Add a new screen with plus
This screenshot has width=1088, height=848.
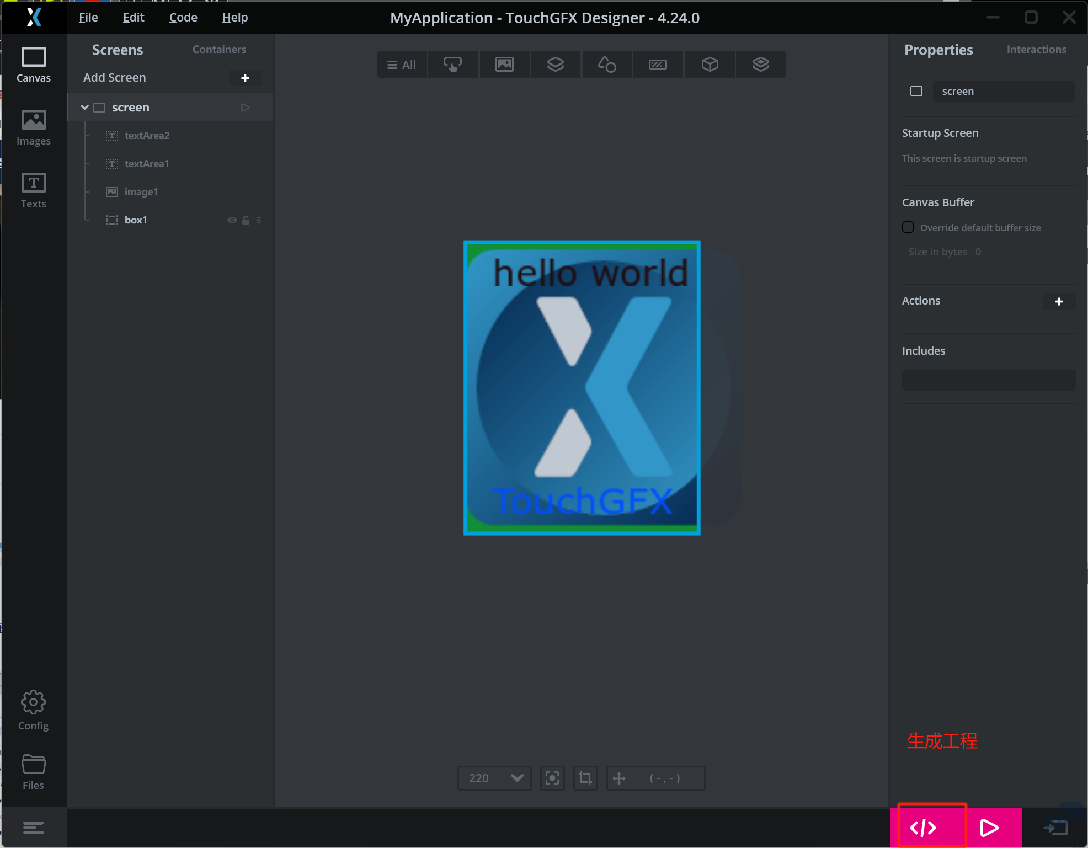(x=246, y=78)
